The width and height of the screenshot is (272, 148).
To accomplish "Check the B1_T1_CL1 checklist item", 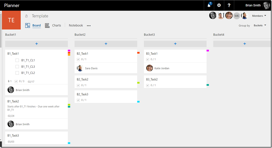I will pos(17,60).
